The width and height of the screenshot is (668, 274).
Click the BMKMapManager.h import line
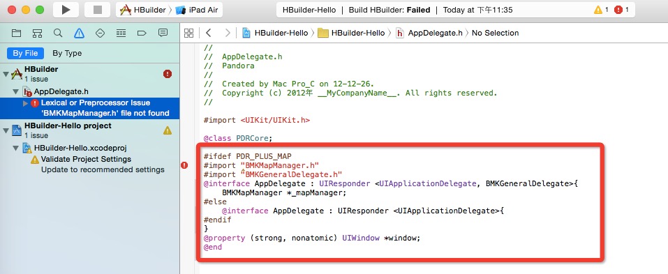tap(262, 165)
